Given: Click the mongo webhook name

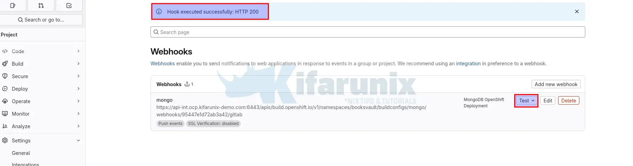Looking at the screenshot, I should click(164, 100).
